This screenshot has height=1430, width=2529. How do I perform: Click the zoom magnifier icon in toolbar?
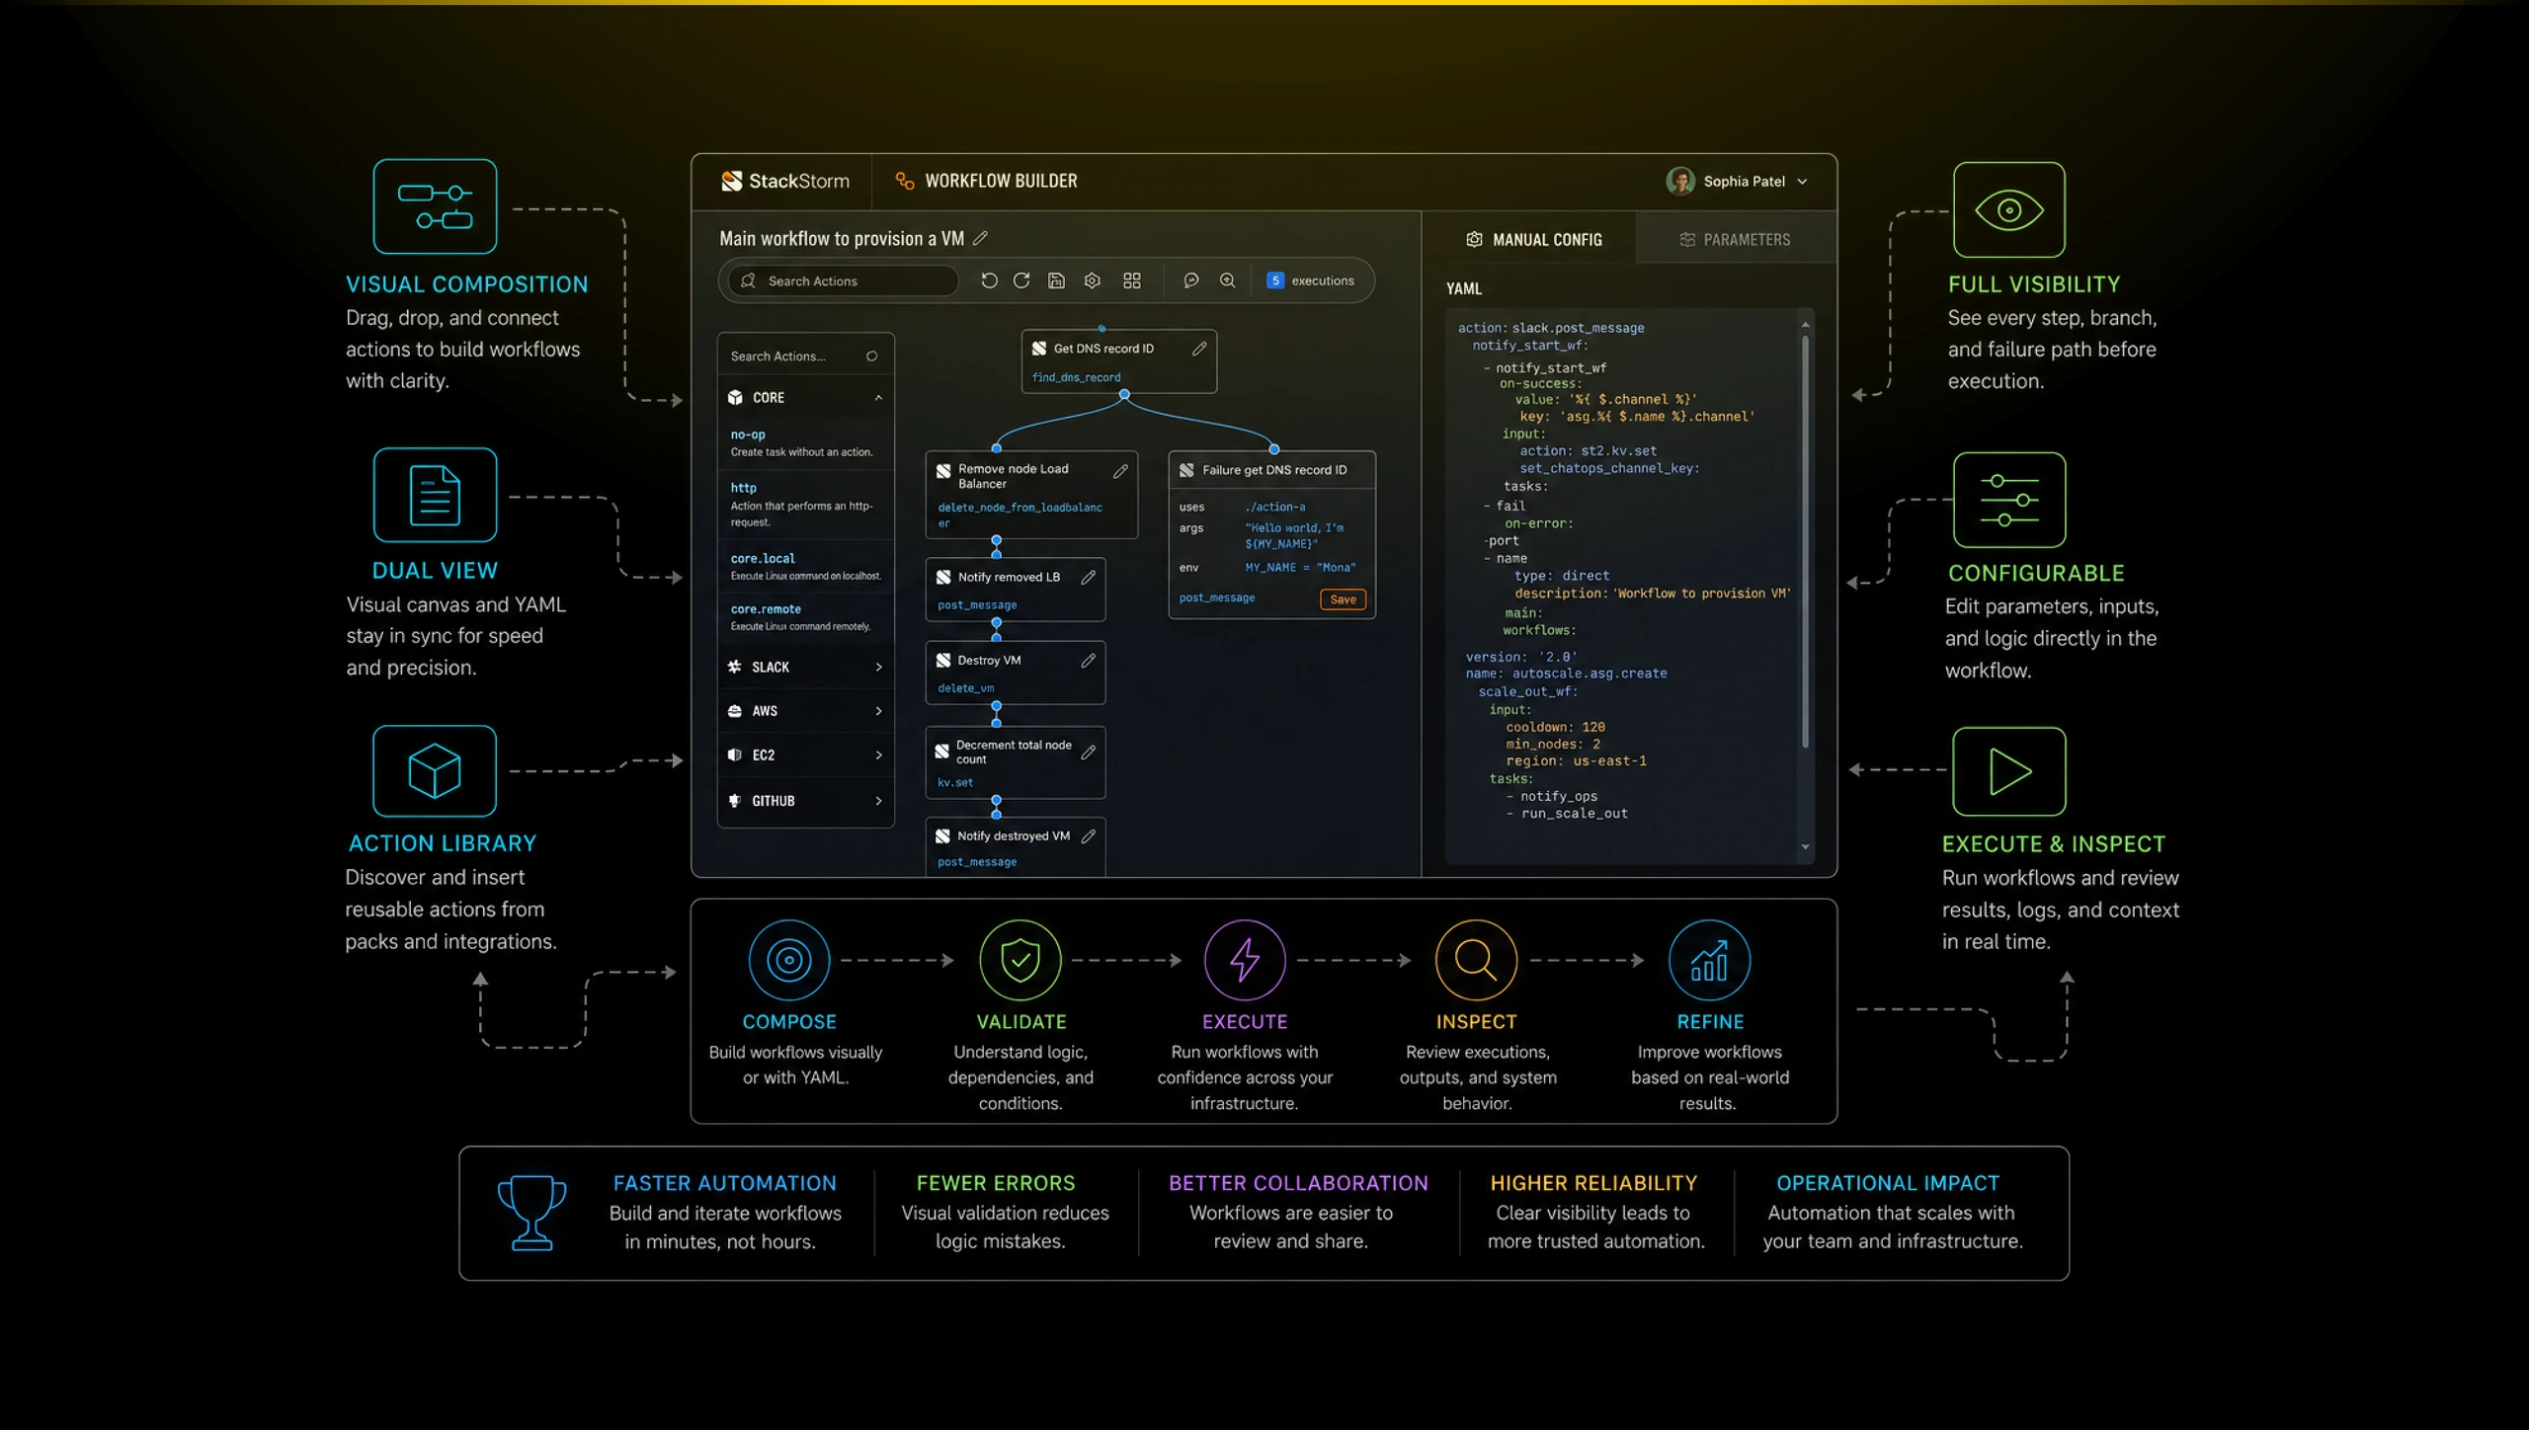point(1227,280)
